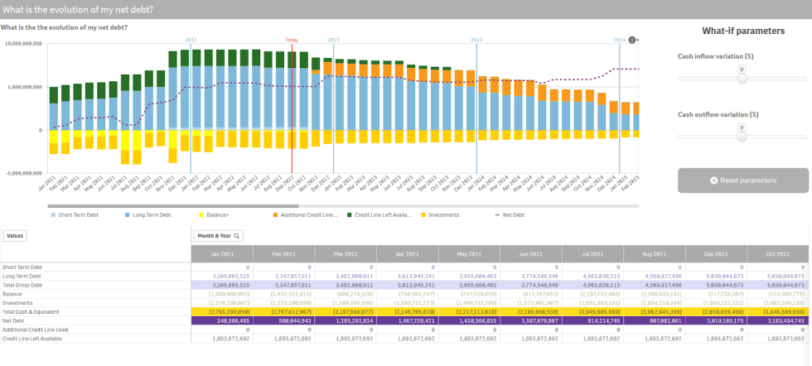The width and height of the screenshot is (812, 366).
Task: Click the Cash inflow variation slider handle
Action: [x=742, y=78]
